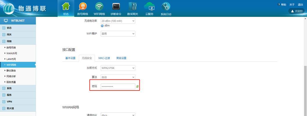The height and width of the screenshot is (116, 307).
Task: Open the 状态 home icon in top navigation
Action: [66, 6]
